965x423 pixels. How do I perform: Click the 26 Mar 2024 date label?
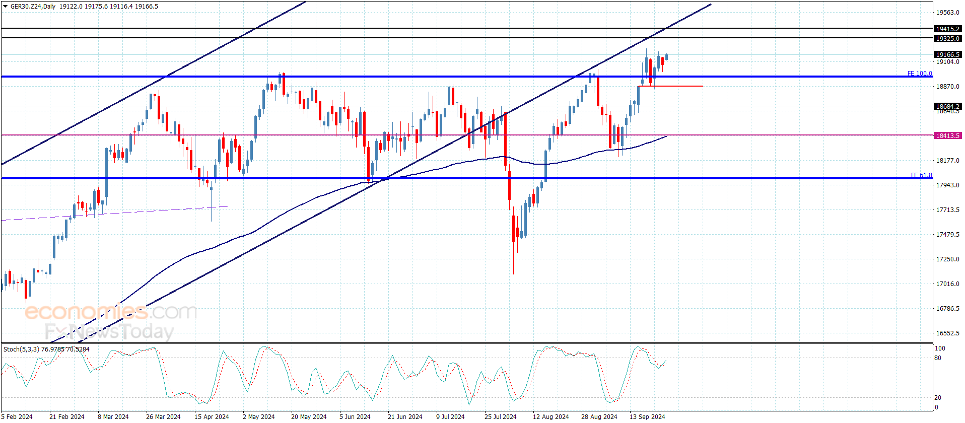coord(163,416)
